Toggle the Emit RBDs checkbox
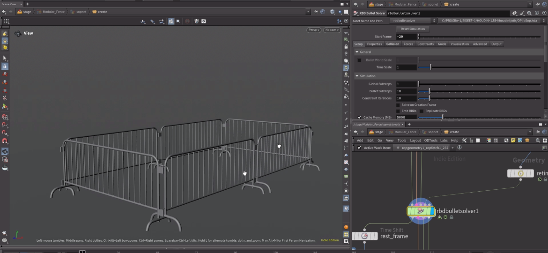Image resolution: width=548 pixels, height=253 pixels. pos(398,111)
